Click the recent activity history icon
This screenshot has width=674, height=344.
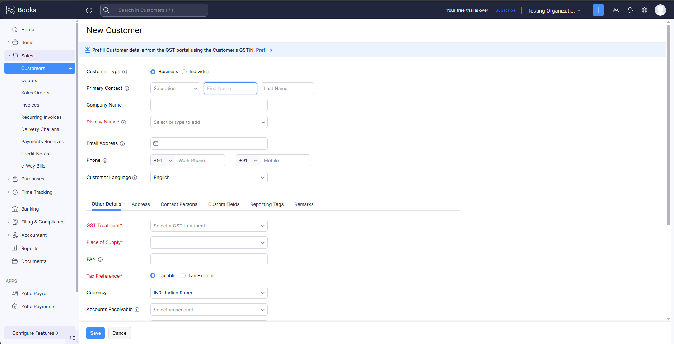(89, 10)
